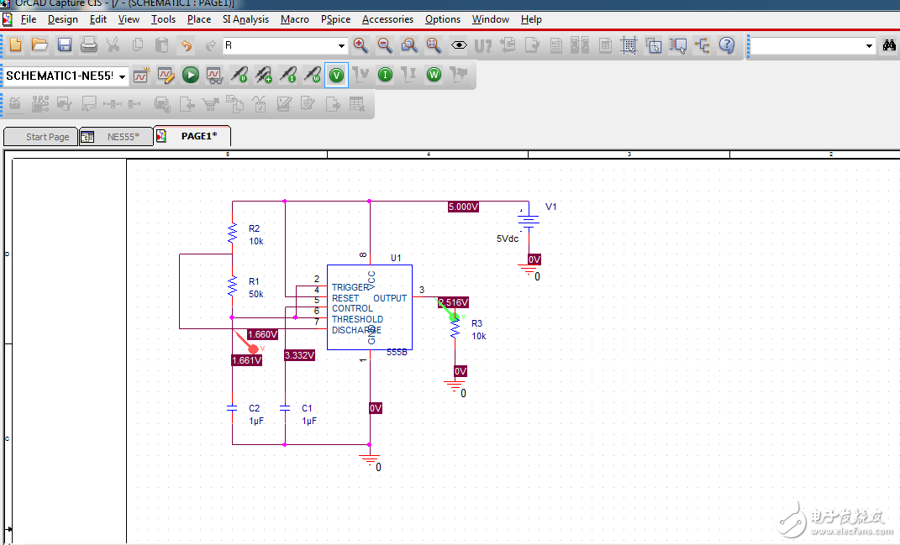Viewport: 900px width, 545px height.
Task: Save the design with floppy icon
Action: 65,45
